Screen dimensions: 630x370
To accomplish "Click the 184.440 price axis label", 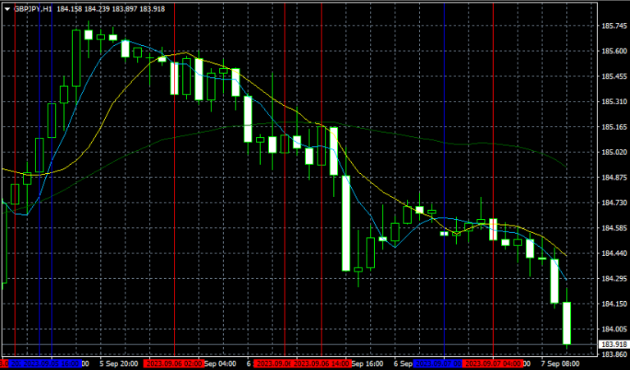I will (614, 254).
